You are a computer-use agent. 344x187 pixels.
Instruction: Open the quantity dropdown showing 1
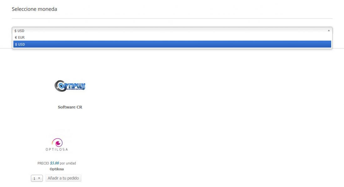click(x=37, y=178)
